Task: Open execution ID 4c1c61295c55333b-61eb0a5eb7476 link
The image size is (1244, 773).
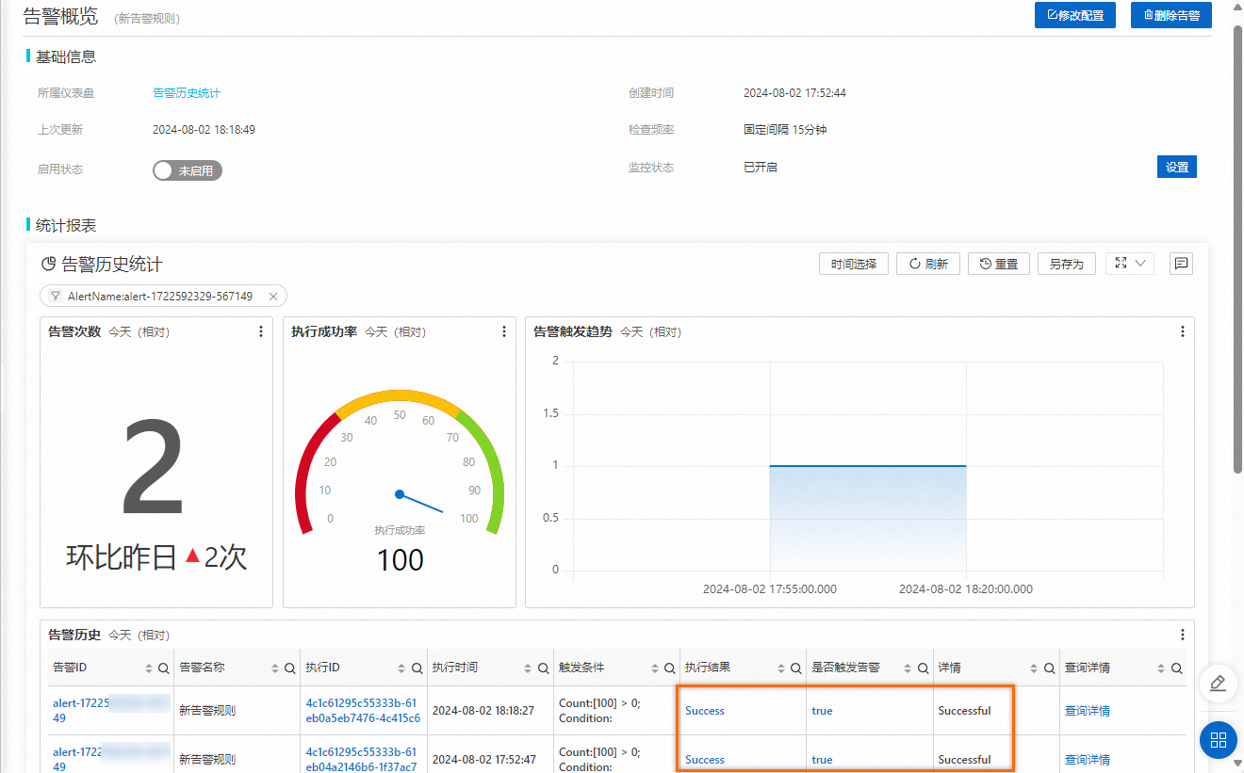Action: 363,711
